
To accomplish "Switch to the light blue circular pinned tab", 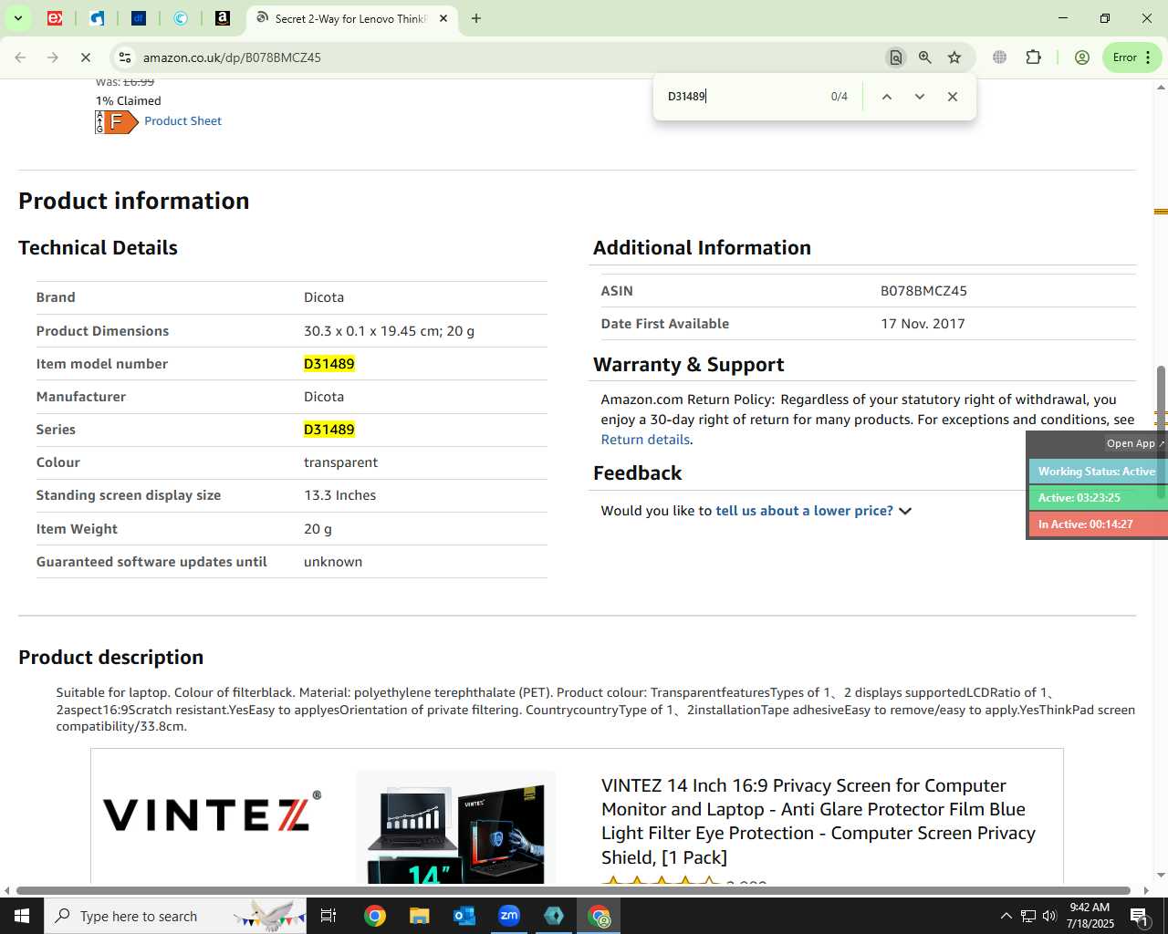I will pos(181,18).
